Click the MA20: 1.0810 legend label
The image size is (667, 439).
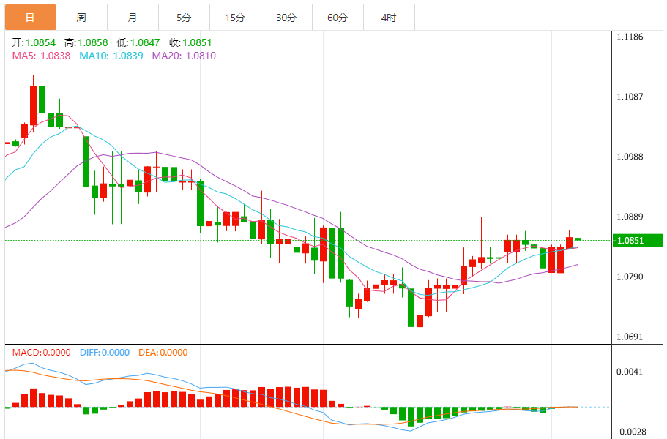[x=184, y=56]
